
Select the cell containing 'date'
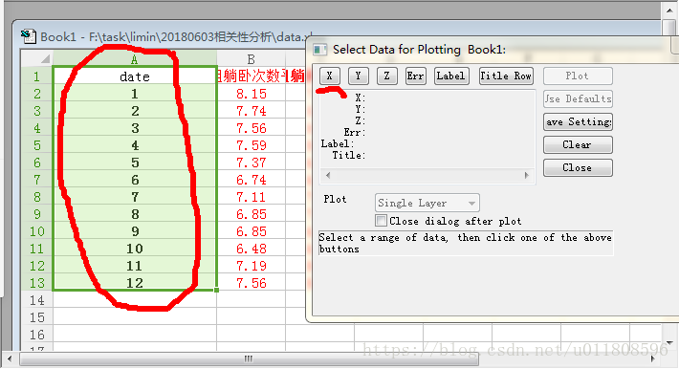coord(135,76)
